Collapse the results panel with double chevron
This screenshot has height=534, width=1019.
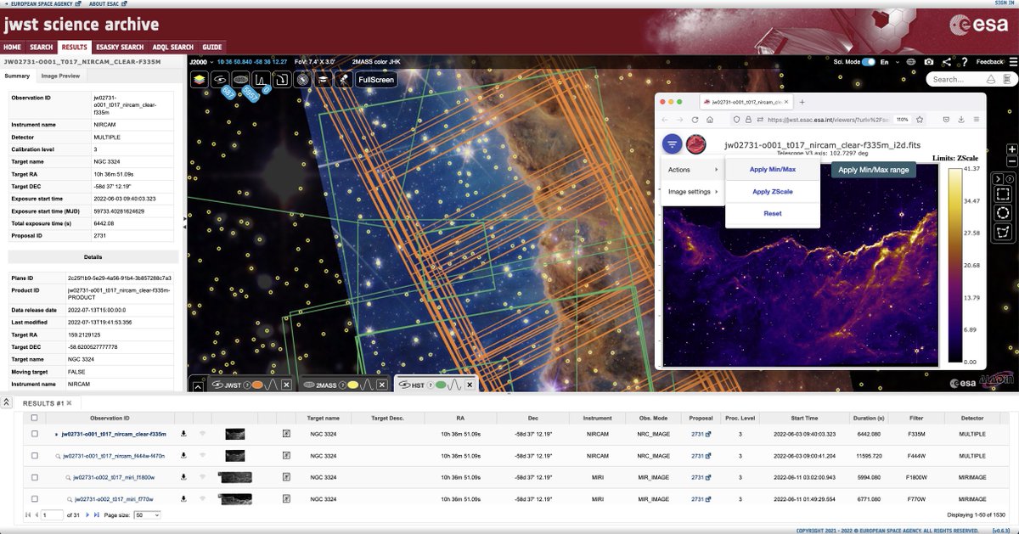click(6, 402)
